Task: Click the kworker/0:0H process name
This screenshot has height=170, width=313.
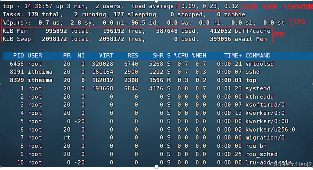Action: [x=267, y=121]
